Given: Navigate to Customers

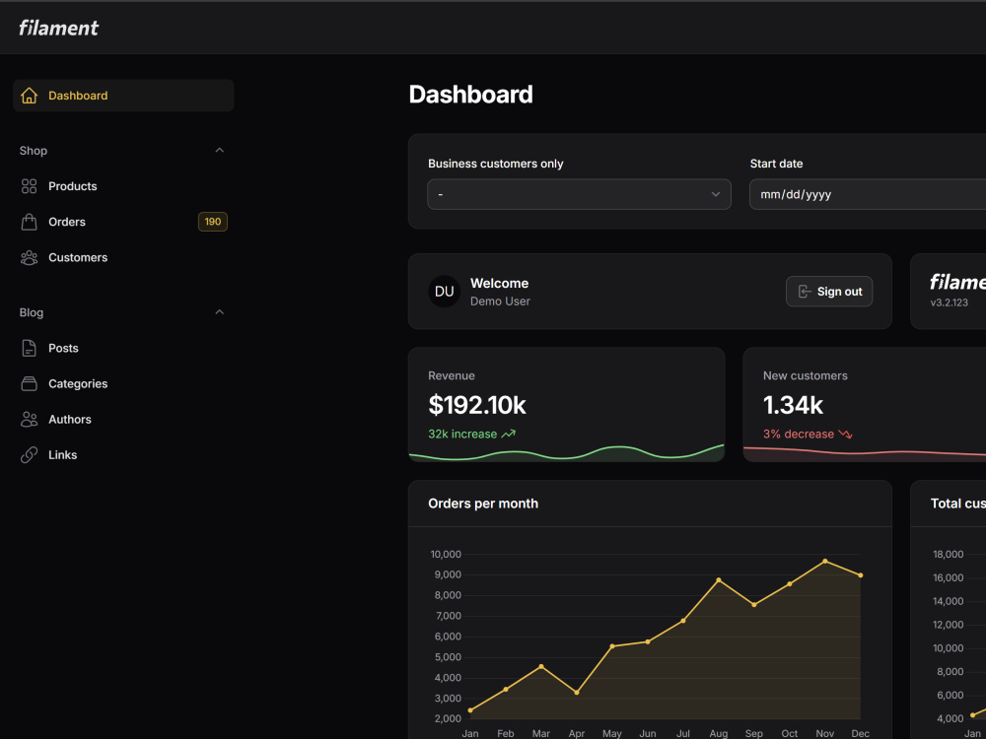Looking at the screenshot, I should [x=123, y=257].
